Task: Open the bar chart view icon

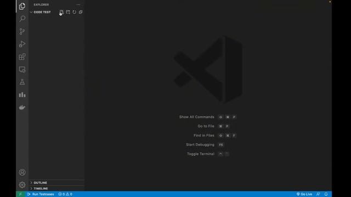Action: (x=22, y=95)
